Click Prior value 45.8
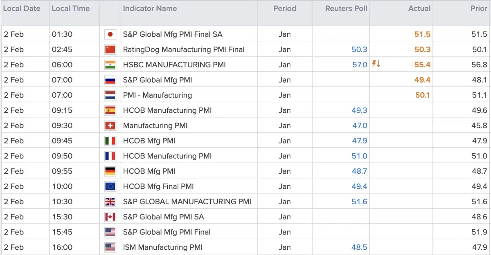Screen dimensions: 491x255 tap(479, 125)
